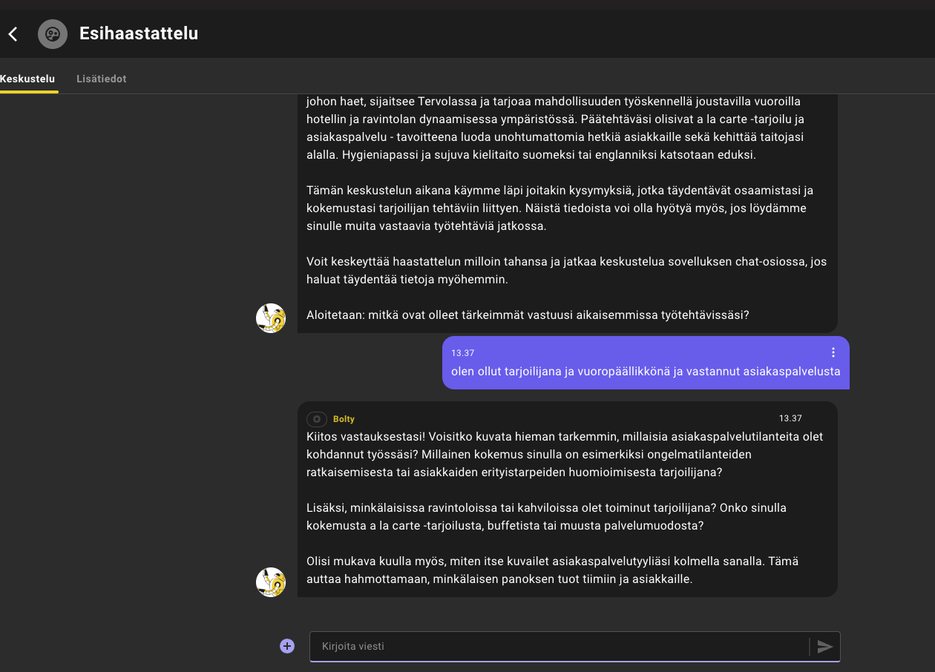
Task: Click the Esihaastattelu chat avatar in header
Action: 53,34
